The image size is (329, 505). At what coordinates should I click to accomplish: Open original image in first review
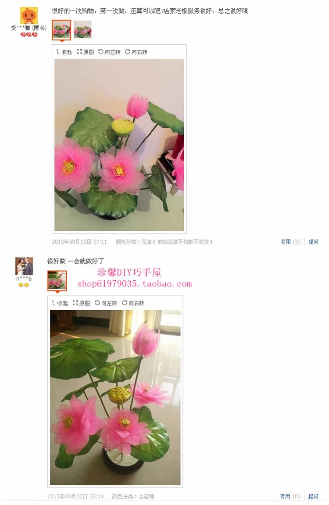pos(85,52)
